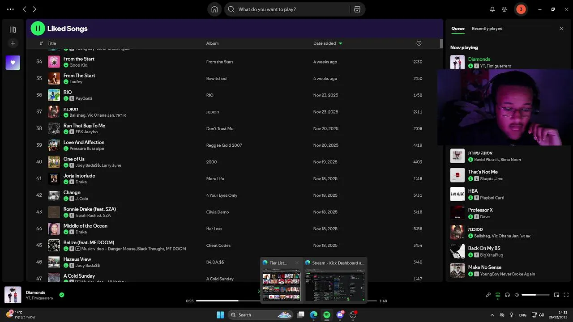
Task: Select the Tier List Edge window preview
Action: (x=281, y=280)
